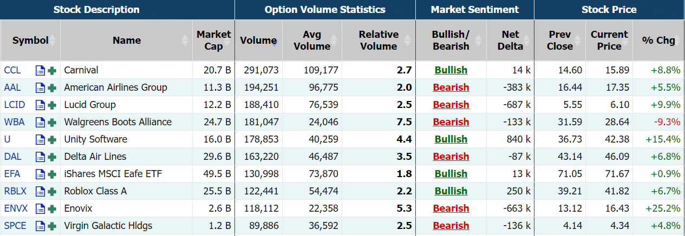This screenshot has width=685, height=236.
Task: Select the '-9.3%' change value for WBA
Action: (x=667, y=122)
